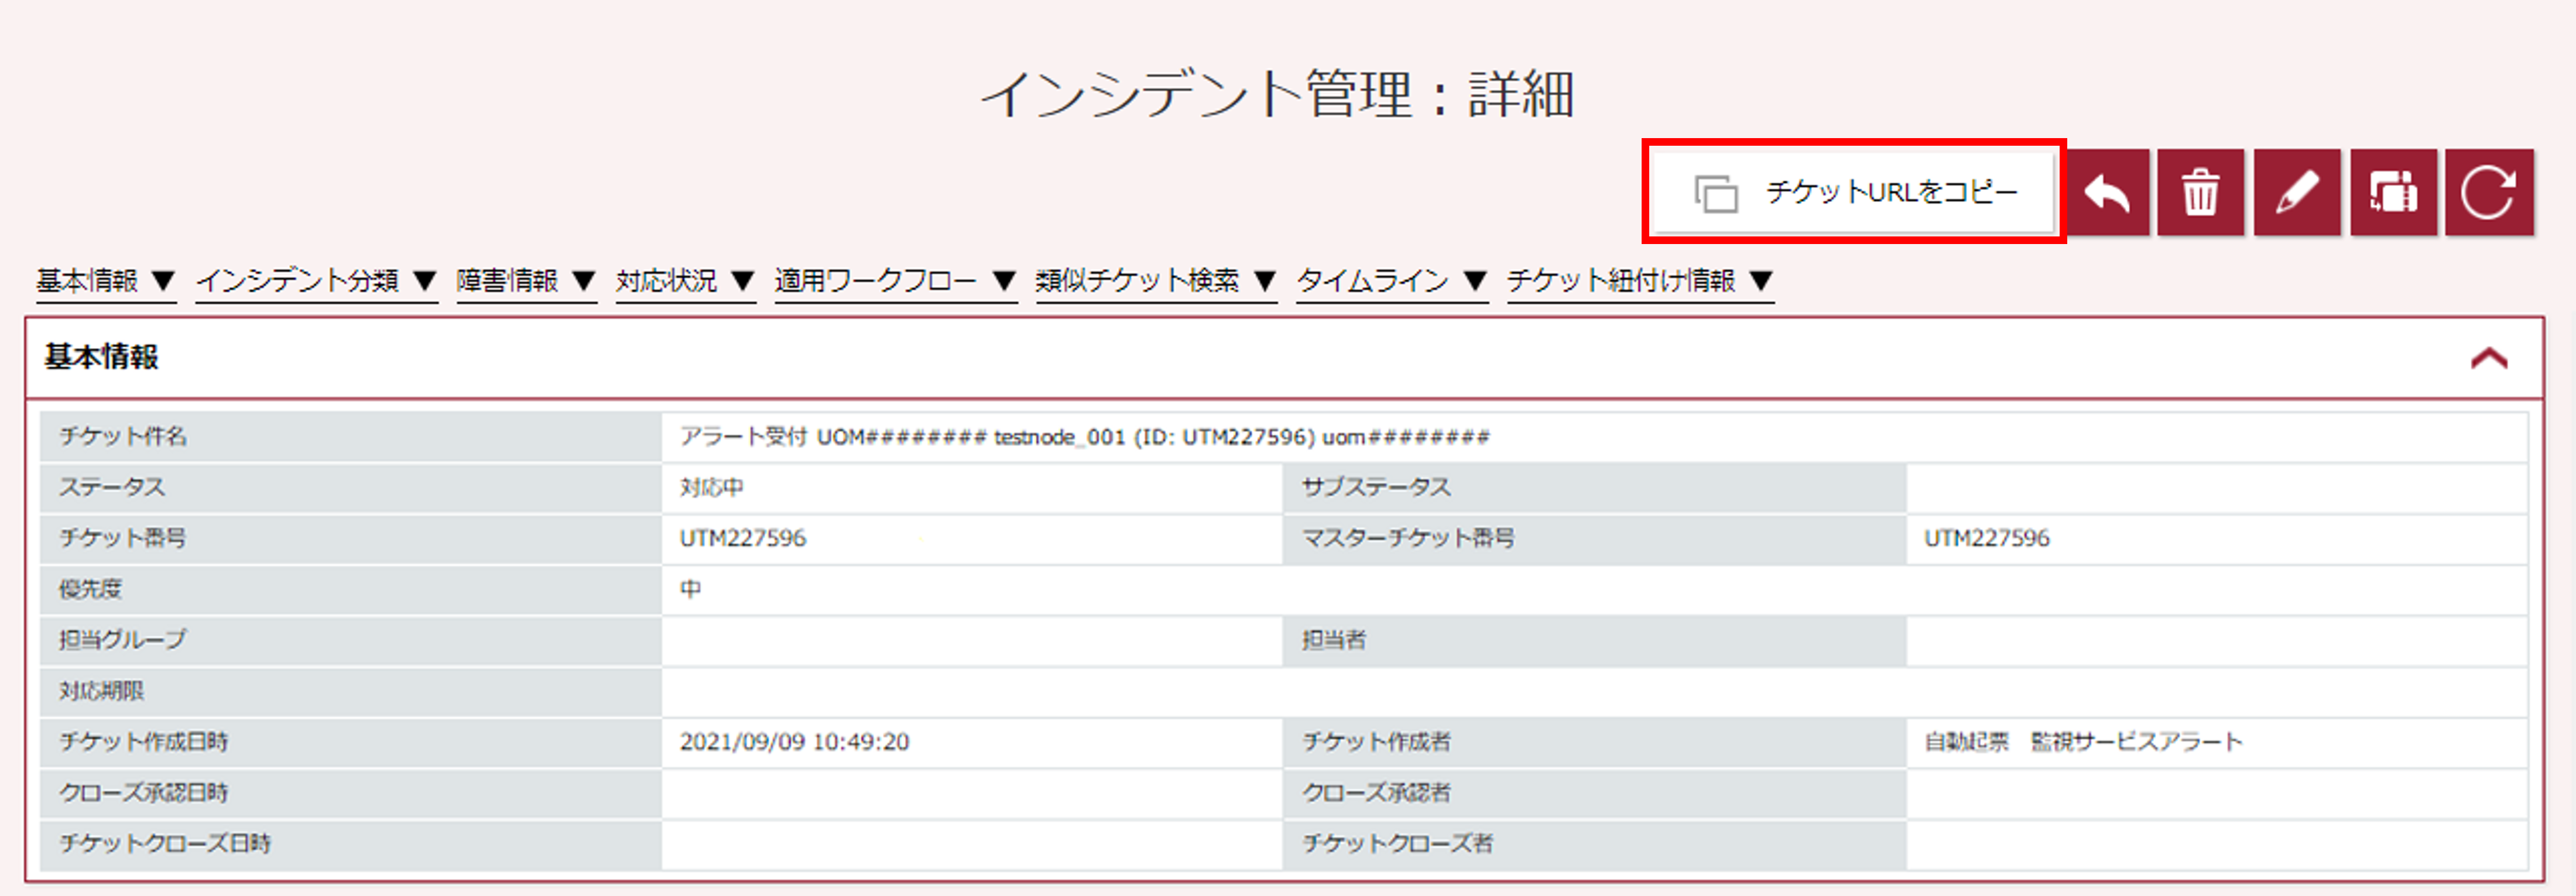Click the チケットURLをコピー button
Screen dimensions: 2576x896
pos(1853,191)
